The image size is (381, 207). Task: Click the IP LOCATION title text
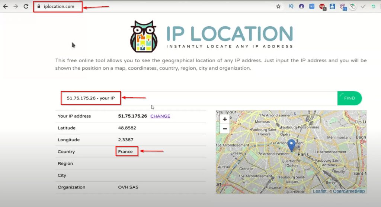point(230,34)
